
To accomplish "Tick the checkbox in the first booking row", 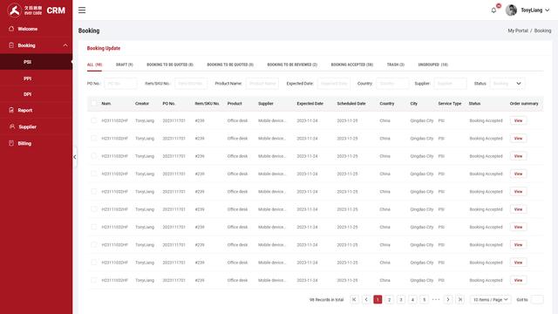I will click(x=93, y=120).
